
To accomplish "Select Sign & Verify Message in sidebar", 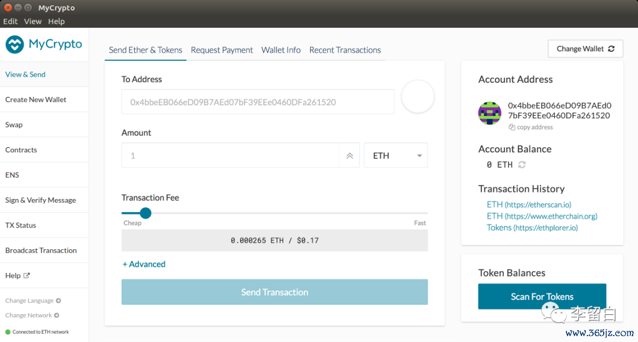I will tap(41, 200).
